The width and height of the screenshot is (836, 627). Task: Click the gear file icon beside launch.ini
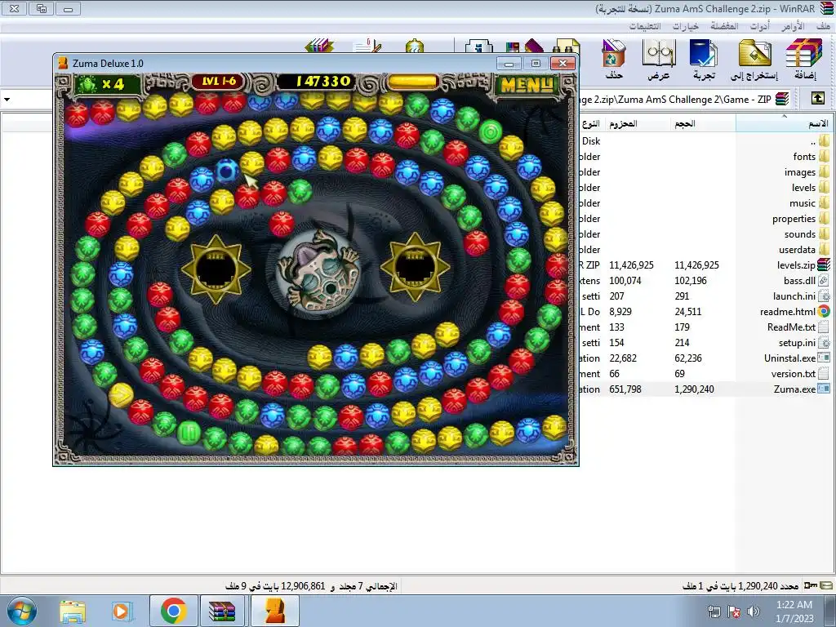[x=824, y=296]
